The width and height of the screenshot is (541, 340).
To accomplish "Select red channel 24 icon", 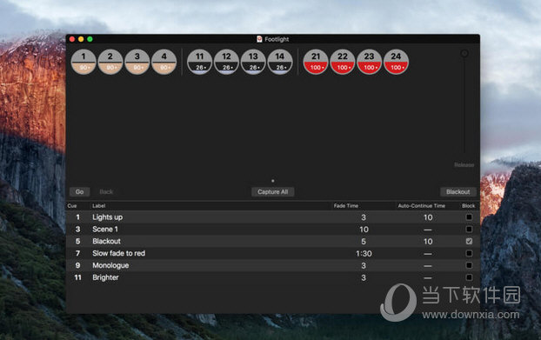I will click(x=396, y=62).
